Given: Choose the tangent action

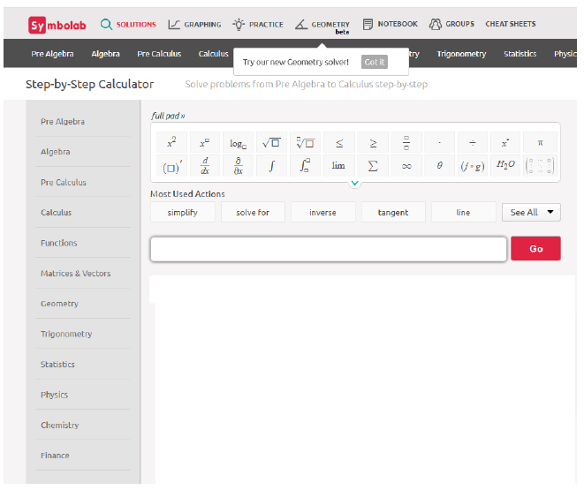Looking at the screenshot, I should coord(393,212).
